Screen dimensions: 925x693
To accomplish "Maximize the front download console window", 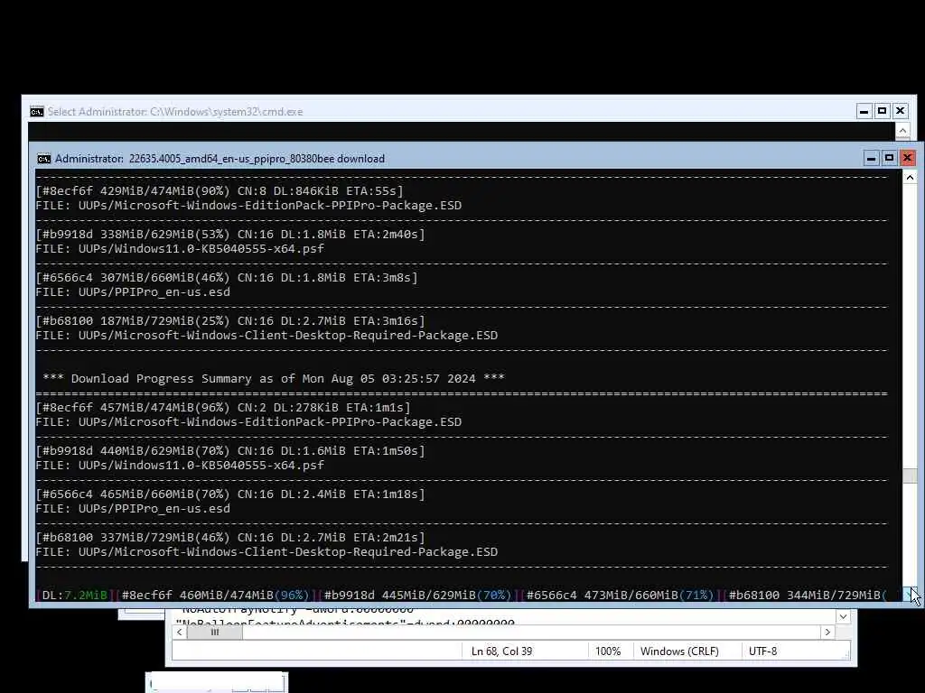I will pyautogui.click(x=889, y=158).
